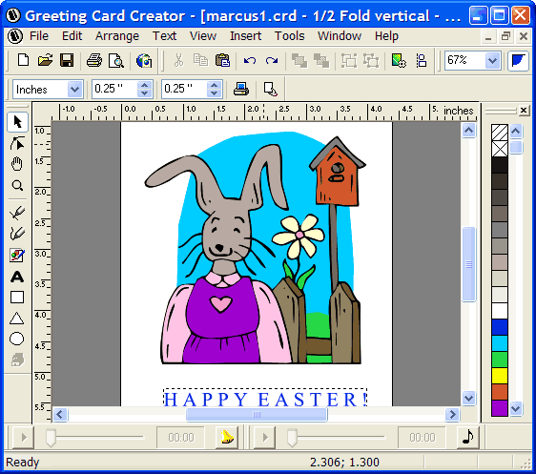
Task: Save the card with the floppy disk icon
Action: 67,60
